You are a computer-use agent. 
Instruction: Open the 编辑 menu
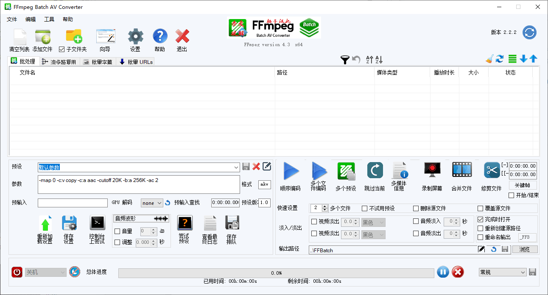pos(31,19)
